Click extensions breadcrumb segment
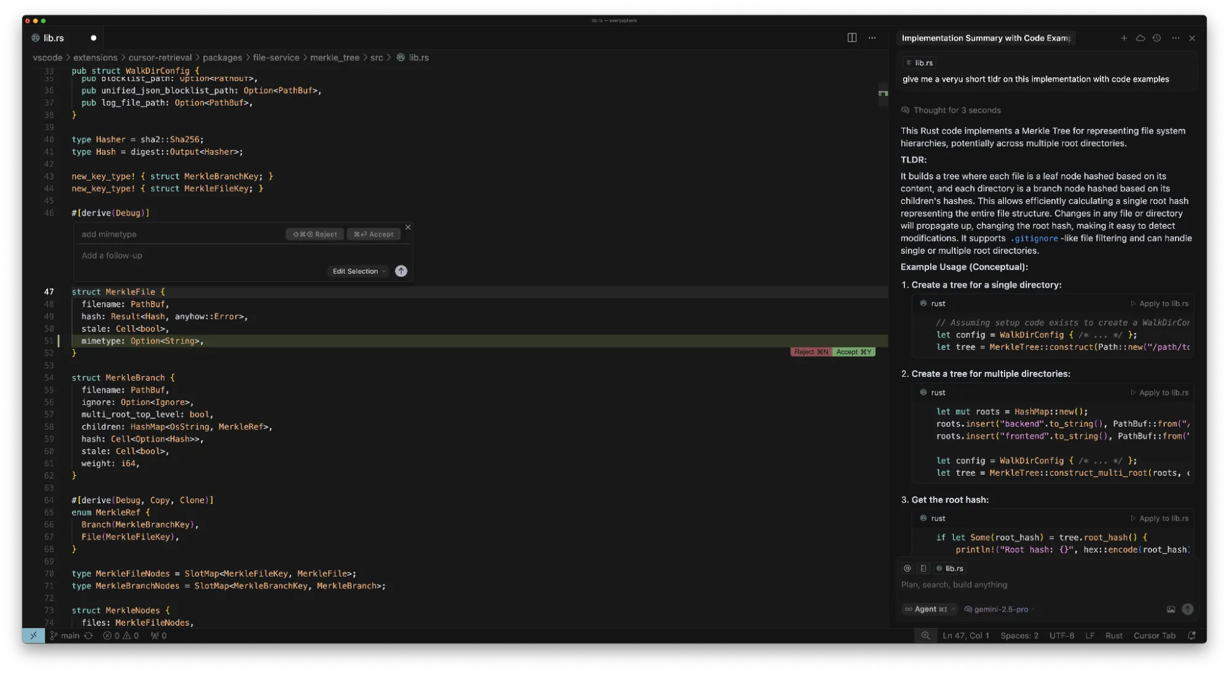The height and width of the screenshot is (673, 1229). (95, 58)
